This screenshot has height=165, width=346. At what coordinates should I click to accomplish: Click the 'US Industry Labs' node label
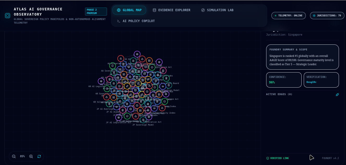pos(163,76)
